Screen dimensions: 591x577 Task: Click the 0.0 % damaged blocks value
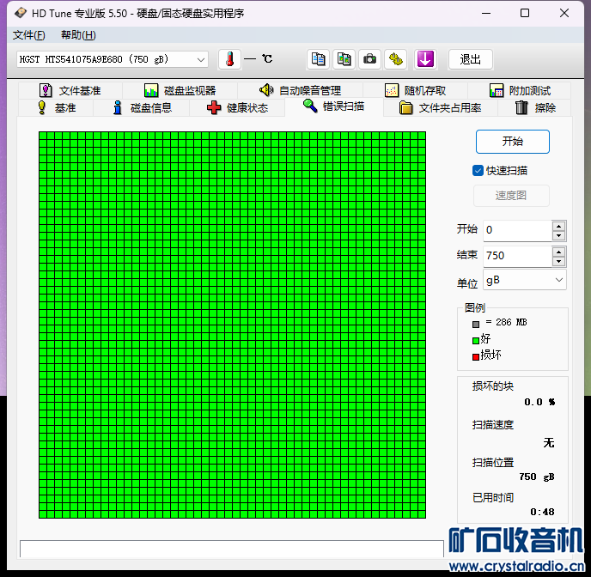tap(539, 402)
